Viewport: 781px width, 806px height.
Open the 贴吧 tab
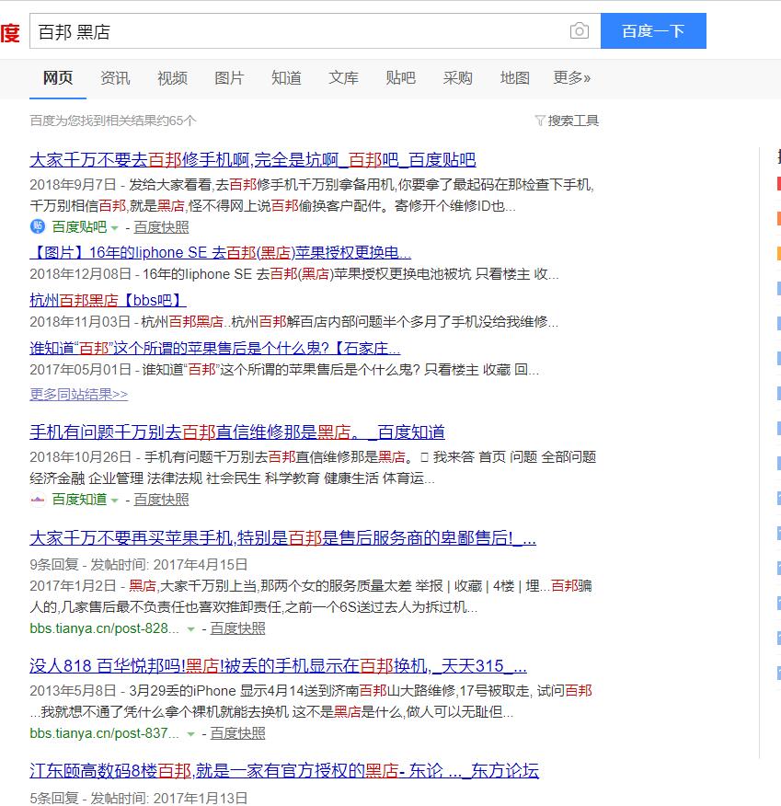[401, 78]
